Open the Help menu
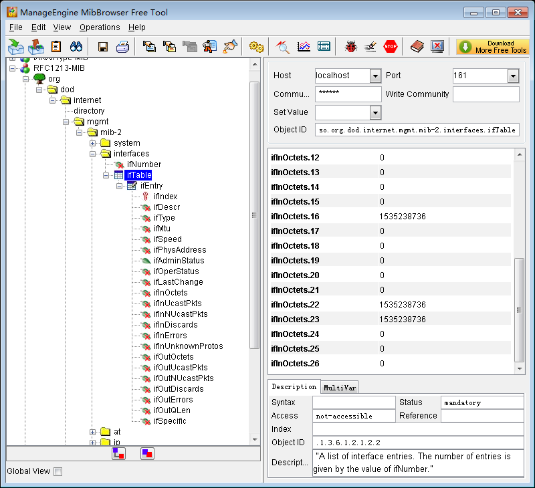 click(137, 27)
